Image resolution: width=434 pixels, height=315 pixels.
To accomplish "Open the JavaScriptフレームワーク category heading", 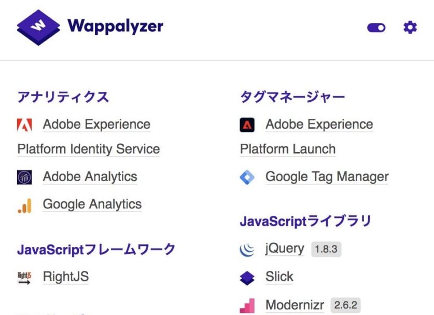I will [96, 249].
